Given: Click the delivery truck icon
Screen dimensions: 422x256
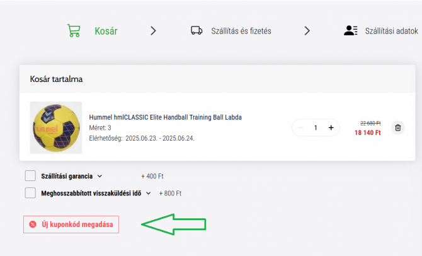Looking at the screenshot, I should tap(197, 31).
